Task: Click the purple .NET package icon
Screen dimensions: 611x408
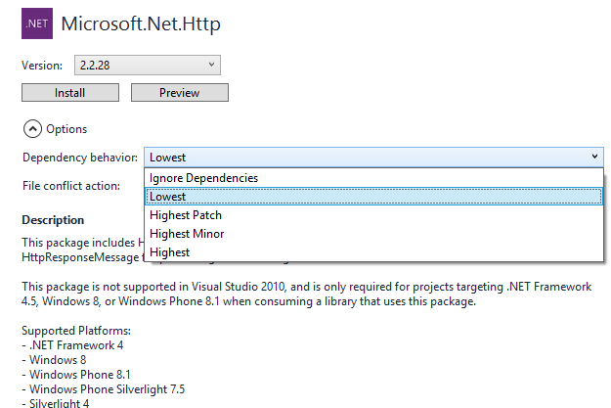Action: point(37,23)
